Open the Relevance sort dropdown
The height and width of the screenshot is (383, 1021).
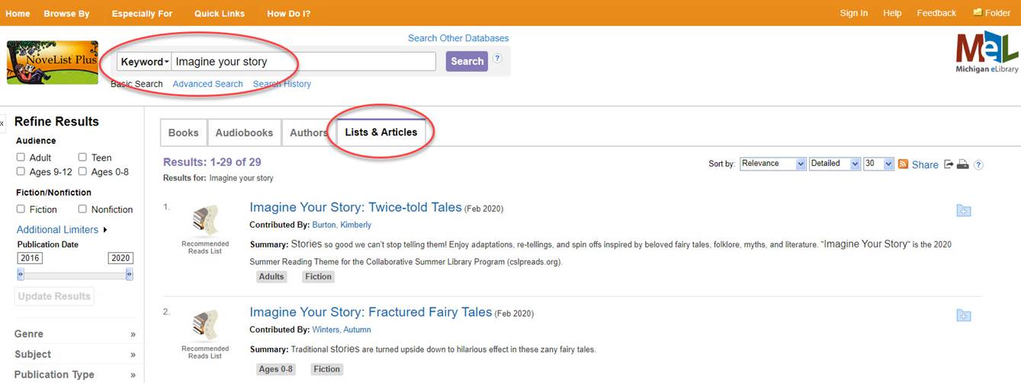(x=772, y=164)
